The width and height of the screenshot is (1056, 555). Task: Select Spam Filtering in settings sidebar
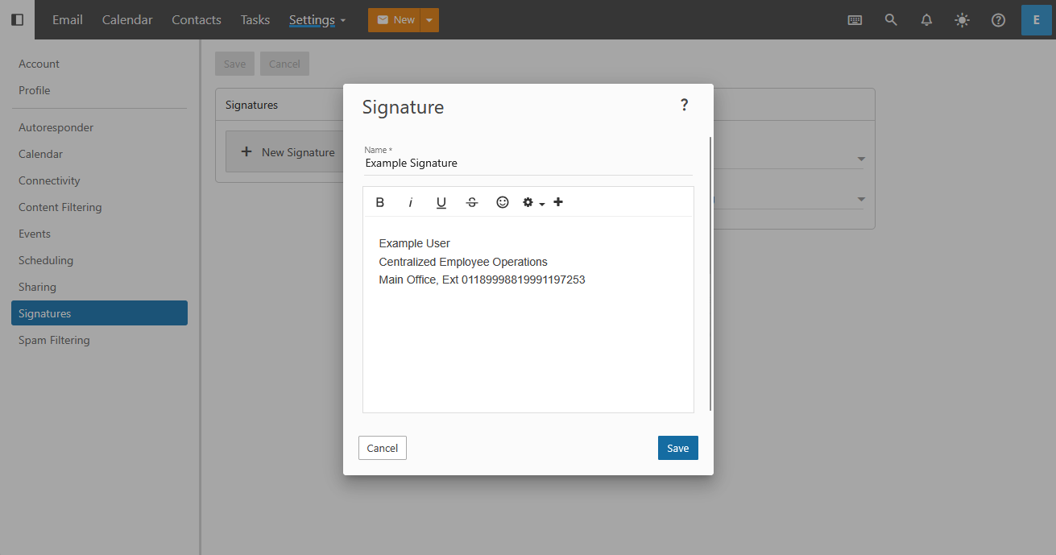[54, 340]
